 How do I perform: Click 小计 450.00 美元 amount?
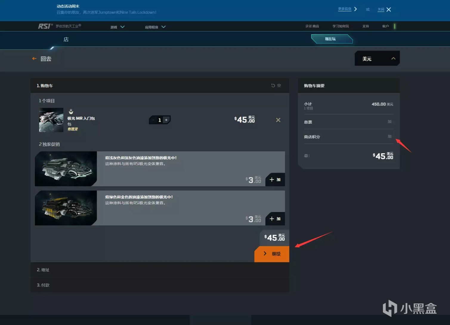point(382,104)
